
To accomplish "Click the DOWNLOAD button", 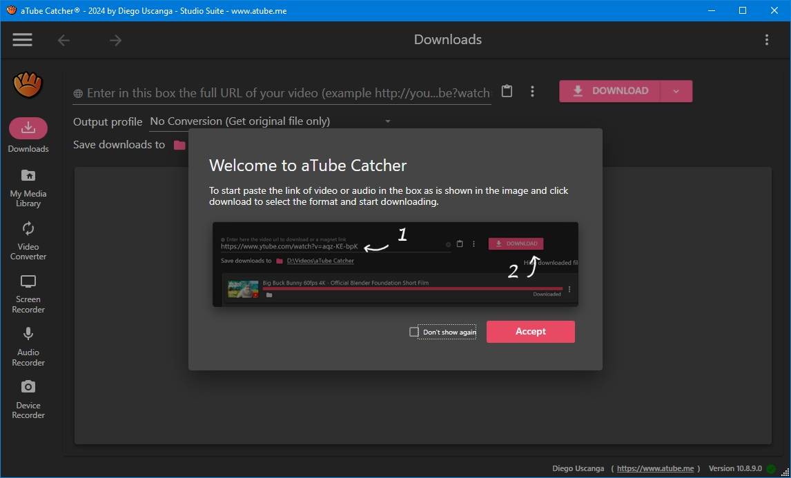I will pyautogui.click(x=610, y=91).
